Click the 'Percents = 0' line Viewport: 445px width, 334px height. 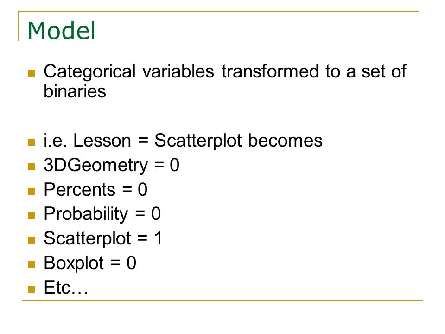click(95, 189)
